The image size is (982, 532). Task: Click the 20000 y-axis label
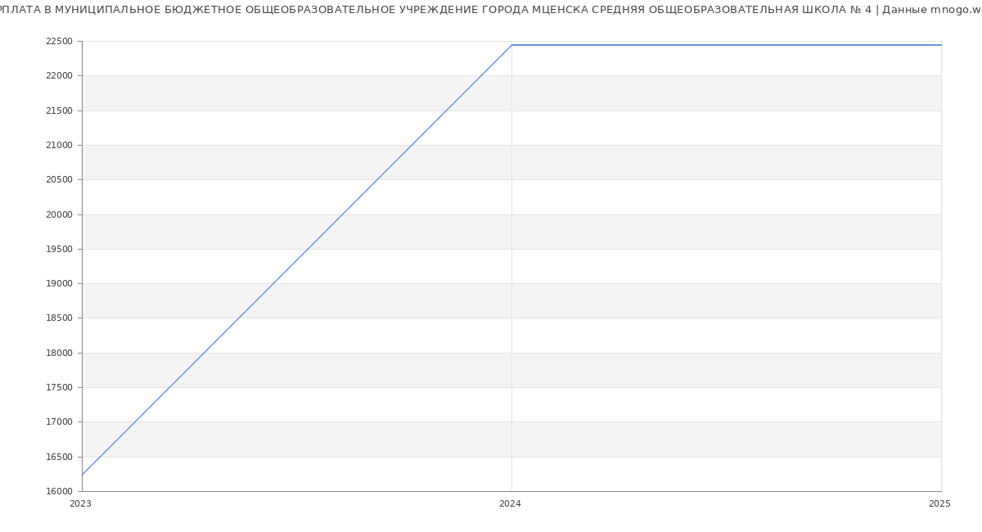pyautogui.click(x=61, y=214)
